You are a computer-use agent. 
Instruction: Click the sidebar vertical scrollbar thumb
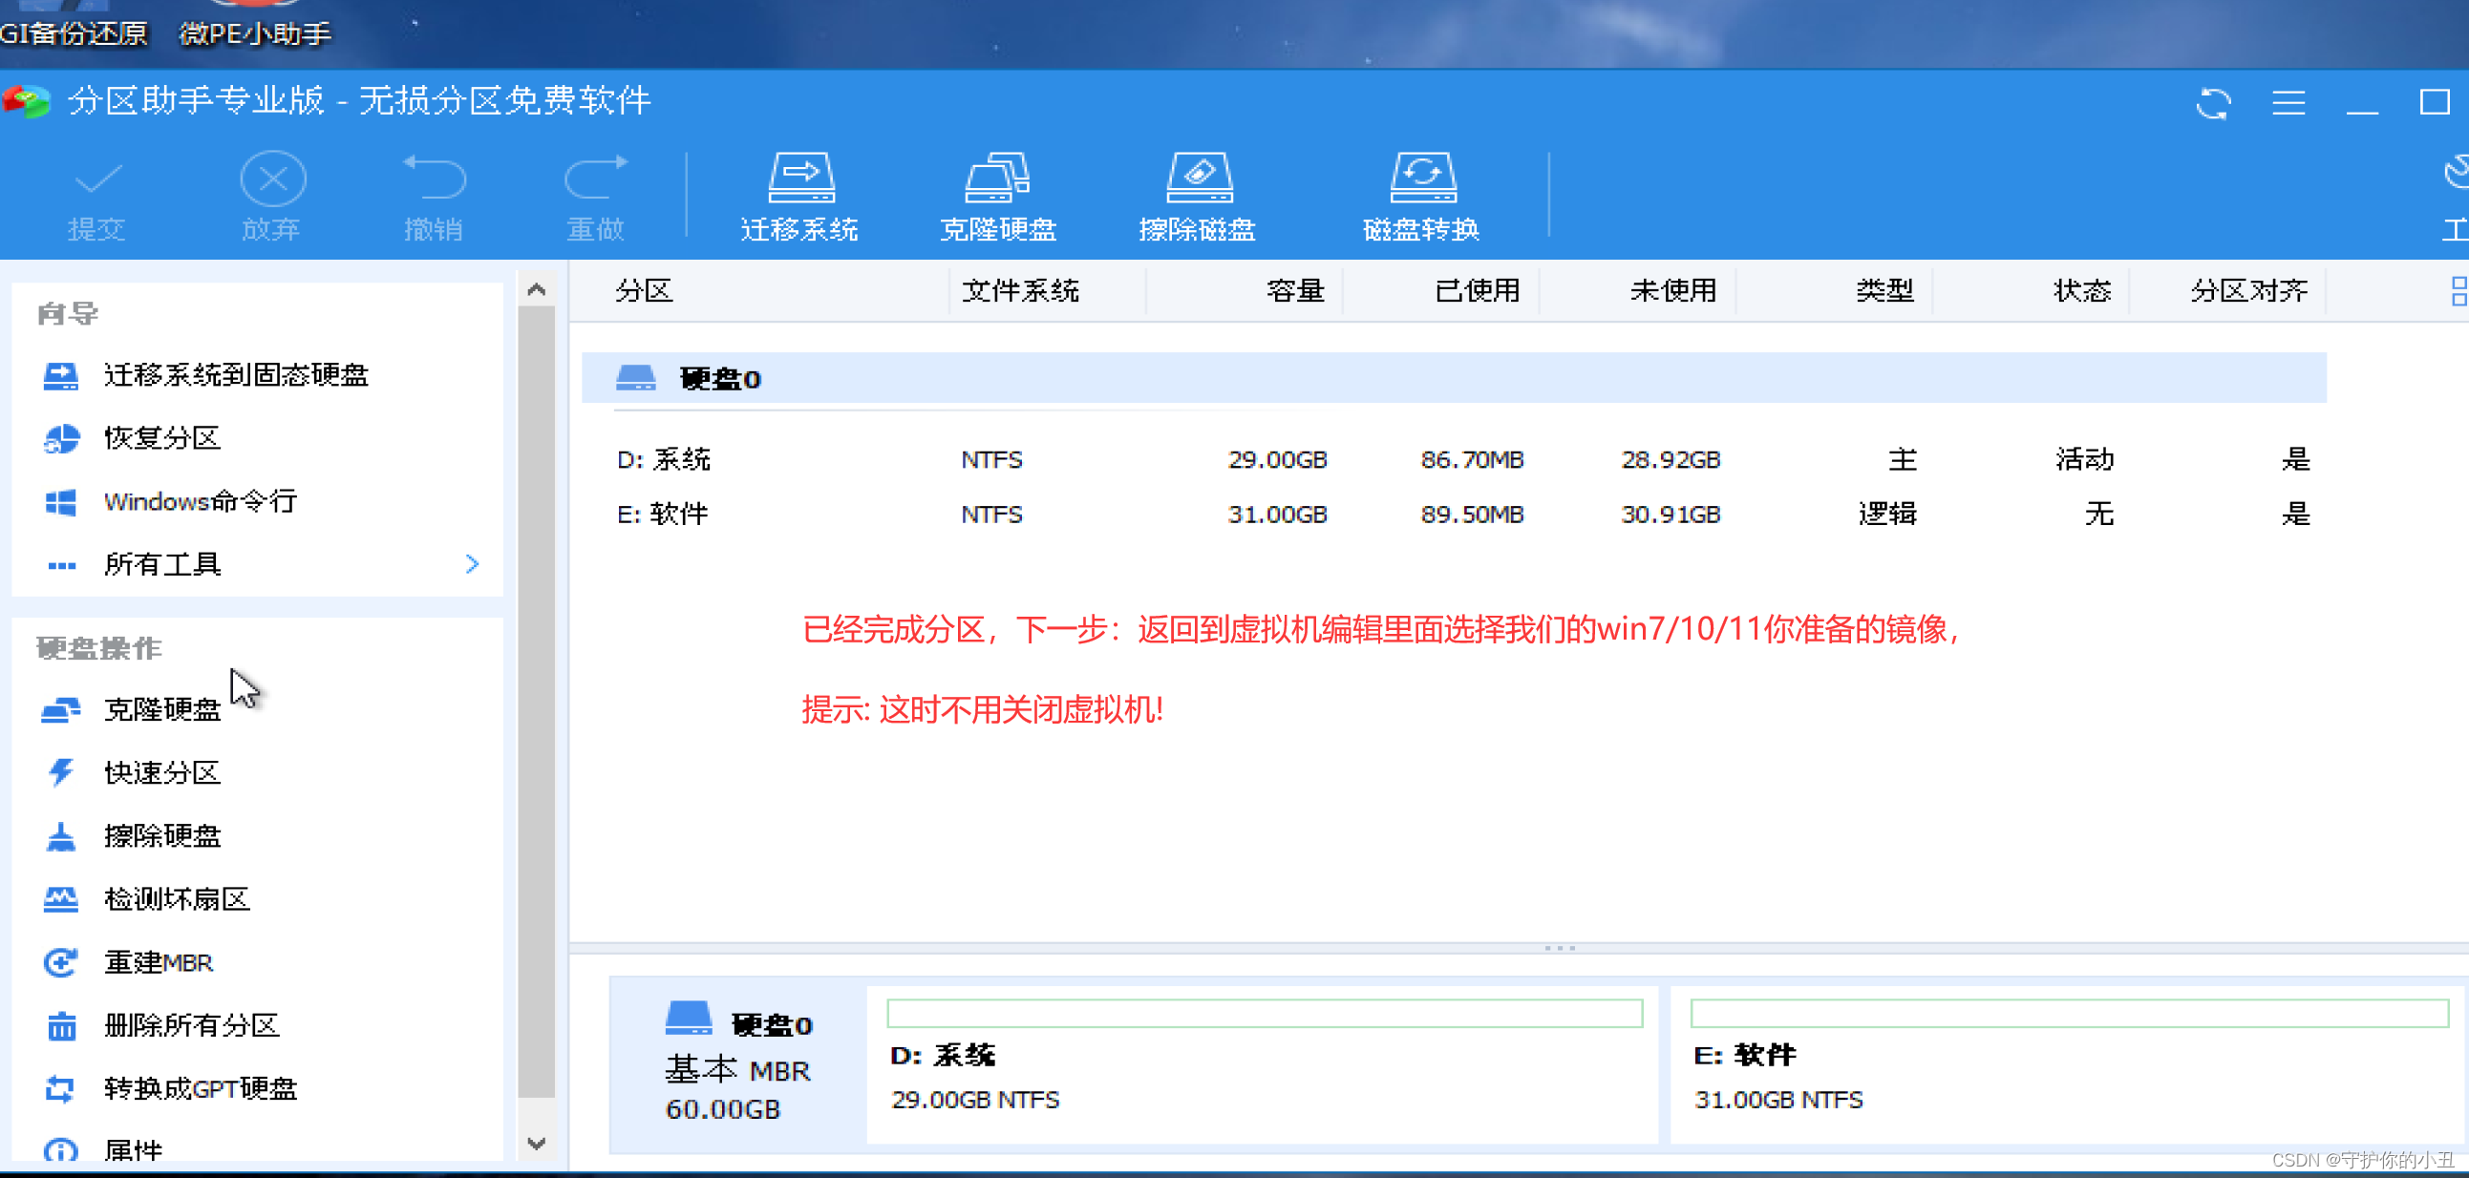coord(537,702)
